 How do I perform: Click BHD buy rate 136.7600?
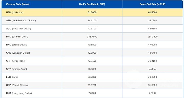point(92,37)
